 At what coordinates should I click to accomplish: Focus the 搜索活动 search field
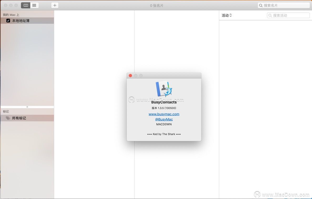[x=288, y=15]
